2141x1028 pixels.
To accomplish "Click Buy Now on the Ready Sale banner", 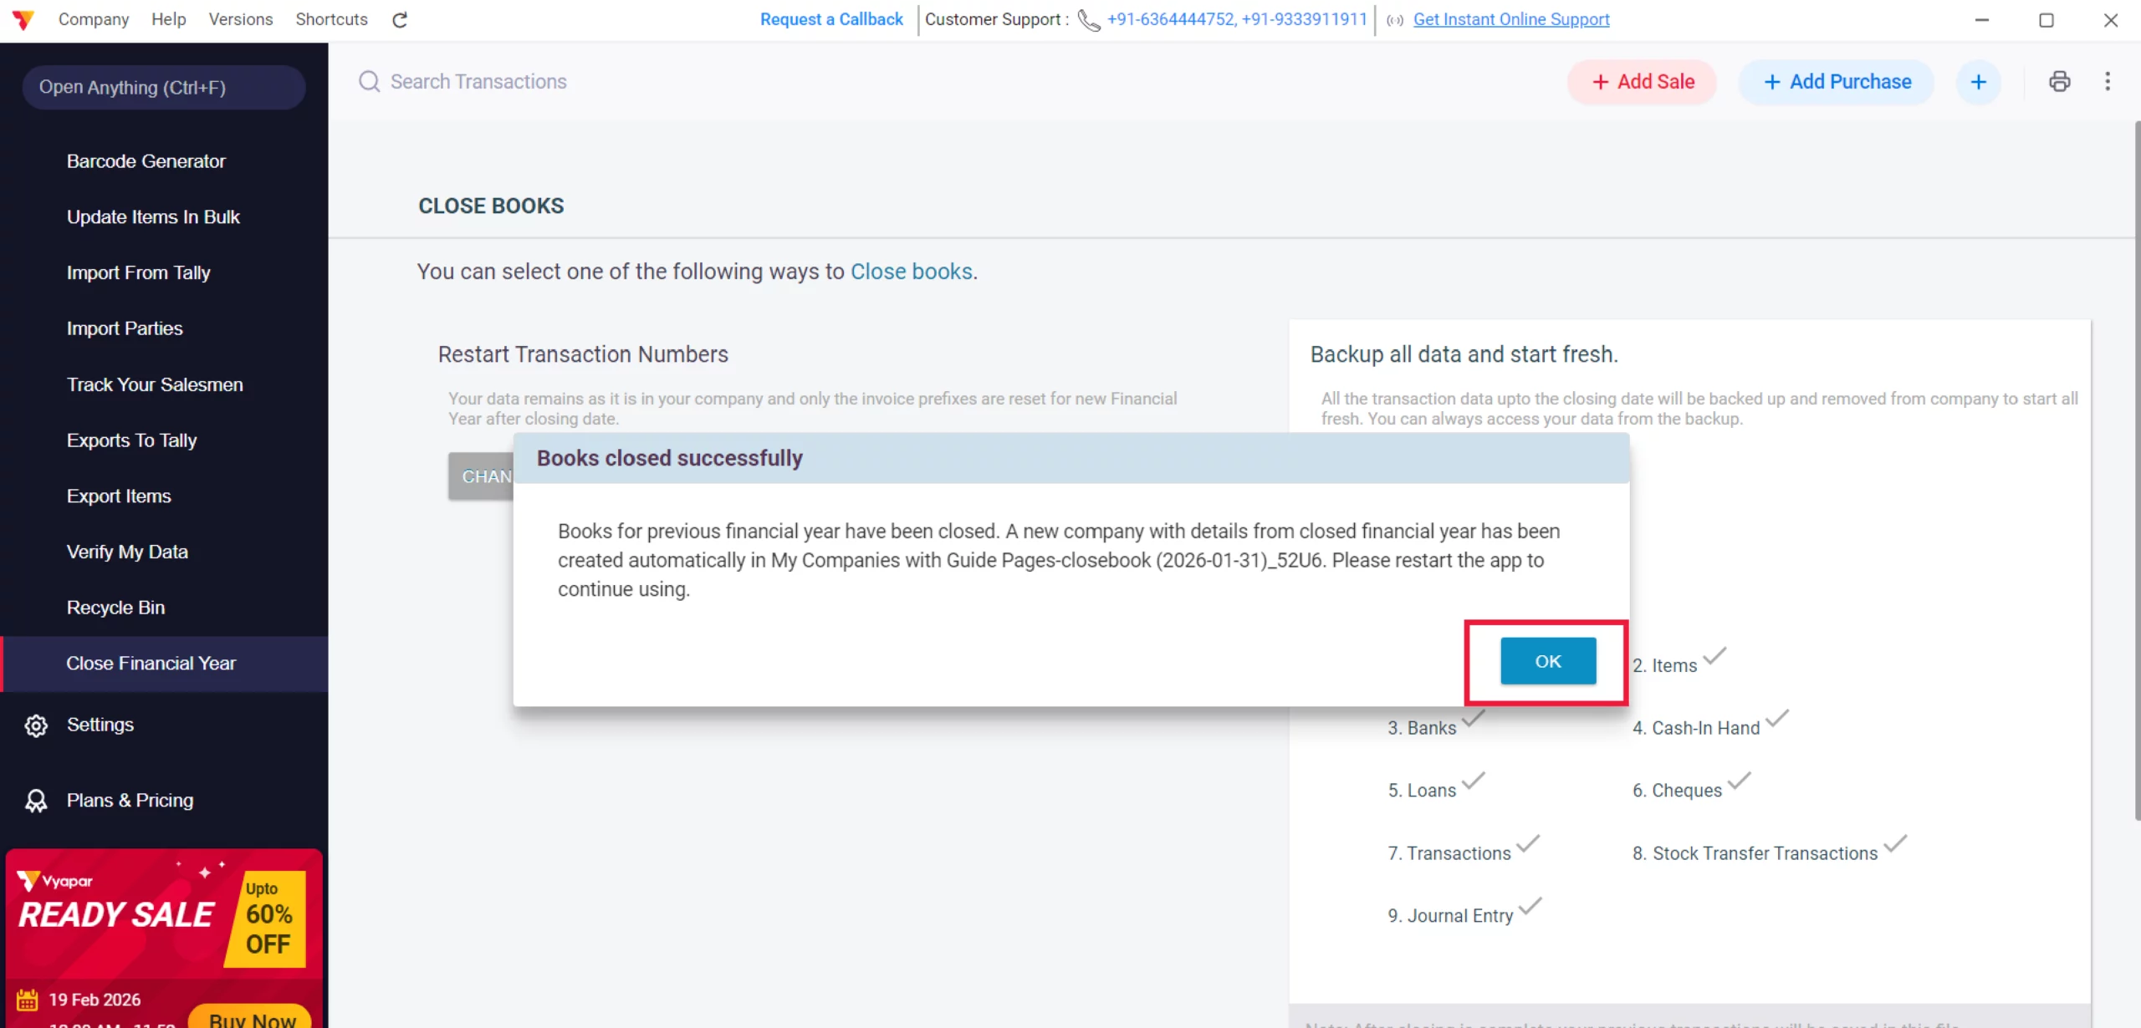I will click(x=252, y=1018).
